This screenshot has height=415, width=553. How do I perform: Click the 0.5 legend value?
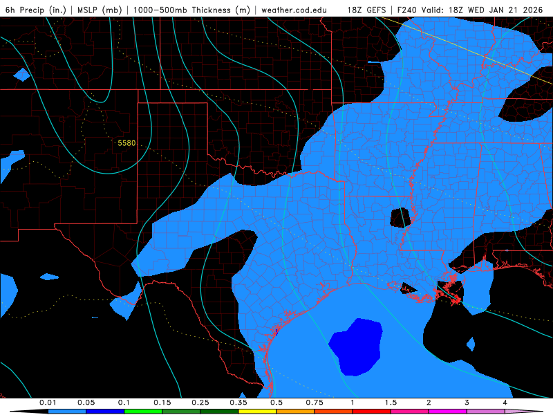(x=276, y=403)
